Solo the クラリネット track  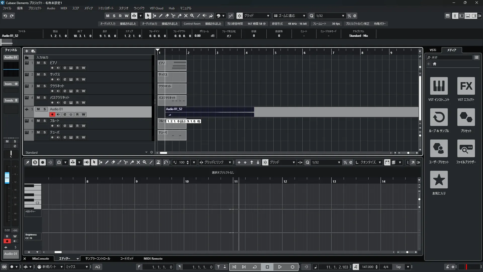pyautogui.click(x=45, y=86)
